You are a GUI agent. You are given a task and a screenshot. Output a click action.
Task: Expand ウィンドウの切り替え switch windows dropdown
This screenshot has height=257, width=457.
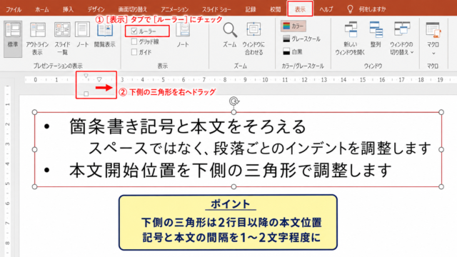pyautogui.click(x=401, y=39)
